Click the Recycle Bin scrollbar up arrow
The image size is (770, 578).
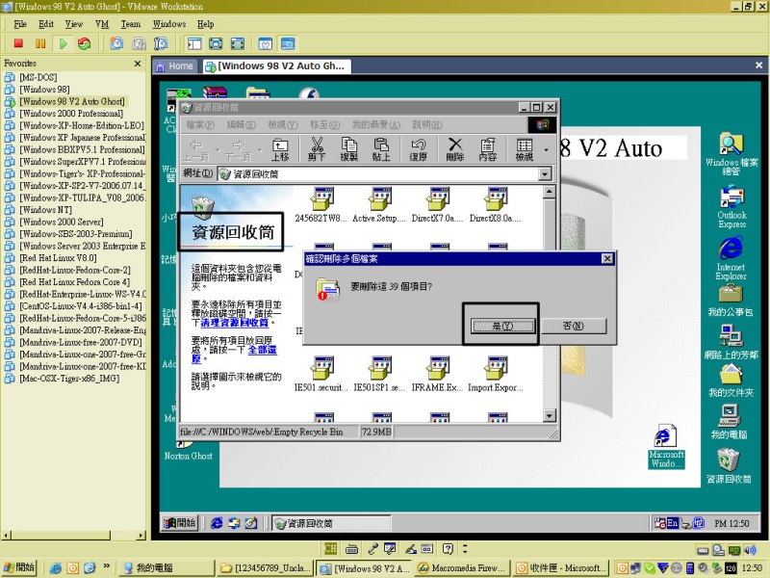tap(550, 192)
